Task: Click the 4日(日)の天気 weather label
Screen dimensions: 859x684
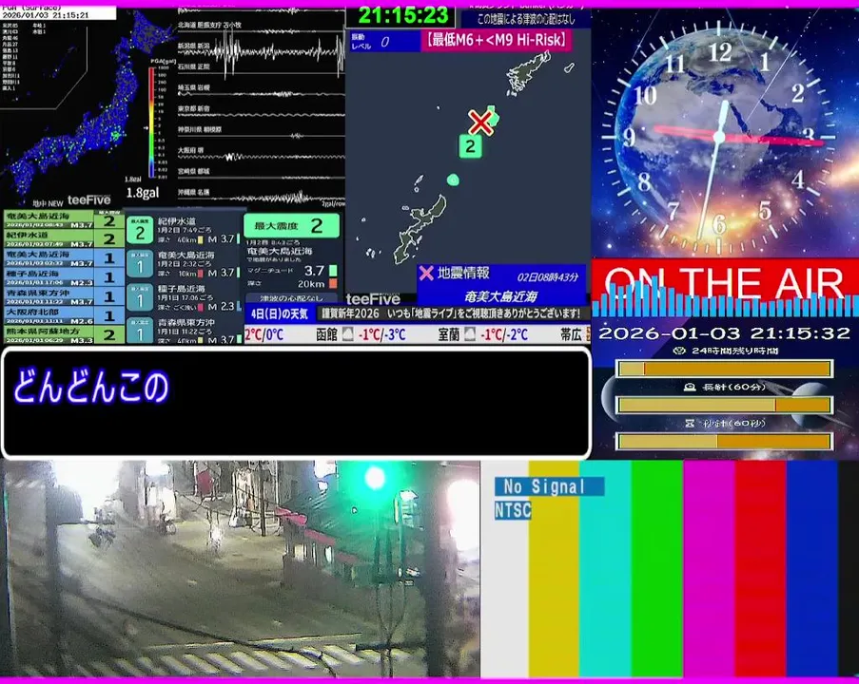Action: coord(280,314)
